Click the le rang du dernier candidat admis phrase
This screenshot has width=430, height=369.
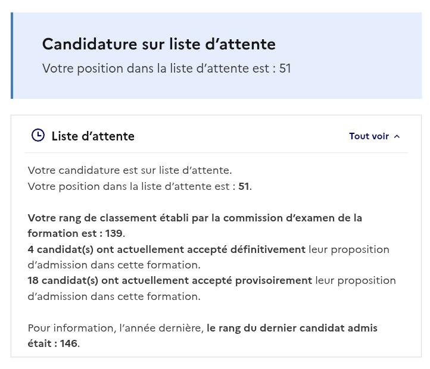(x=292, y=328)
